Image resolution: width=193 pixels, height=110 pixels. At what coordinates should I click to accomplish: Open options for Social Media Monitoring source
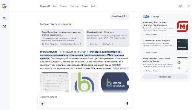pos(187,71)
